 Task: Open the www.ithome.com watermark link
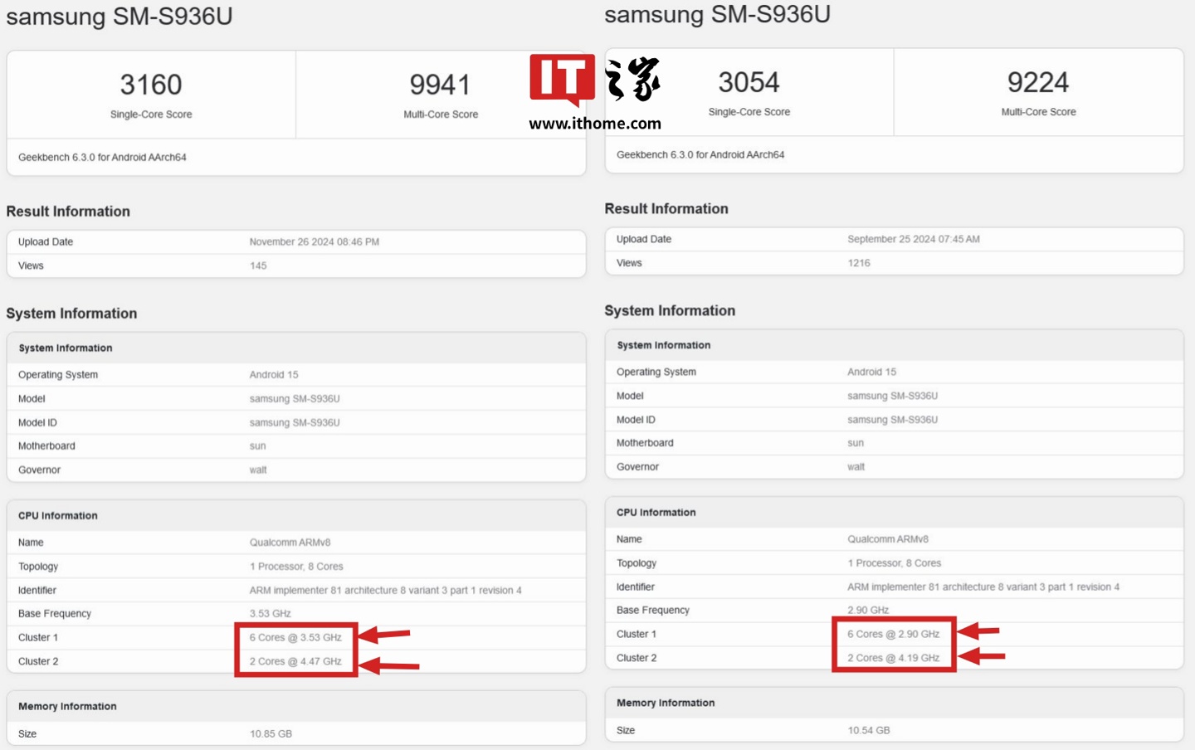tap(594, 124)
